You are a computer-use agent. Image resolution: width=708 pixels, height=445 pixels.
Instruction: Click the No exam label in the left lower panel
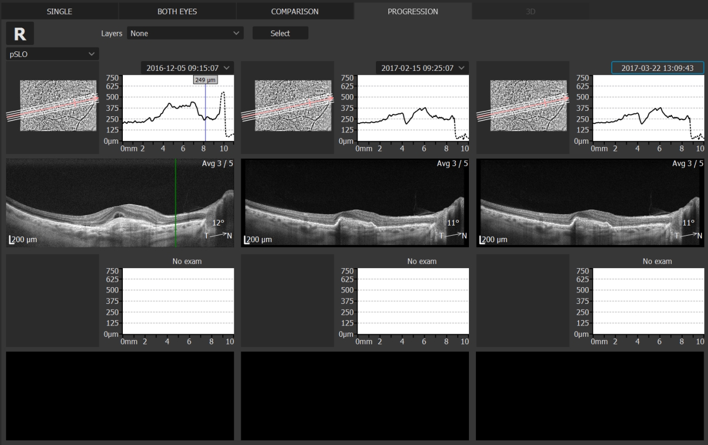coord(187,261)
